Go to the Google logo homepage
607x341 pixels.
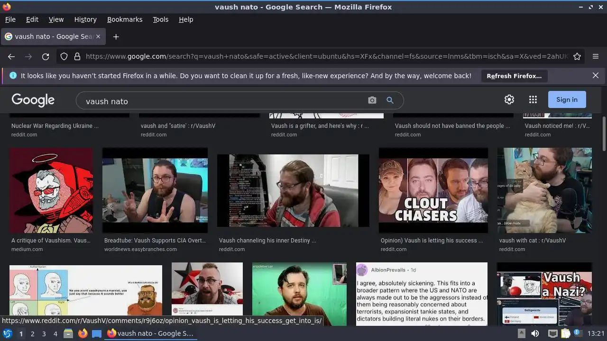coord(33,100)
